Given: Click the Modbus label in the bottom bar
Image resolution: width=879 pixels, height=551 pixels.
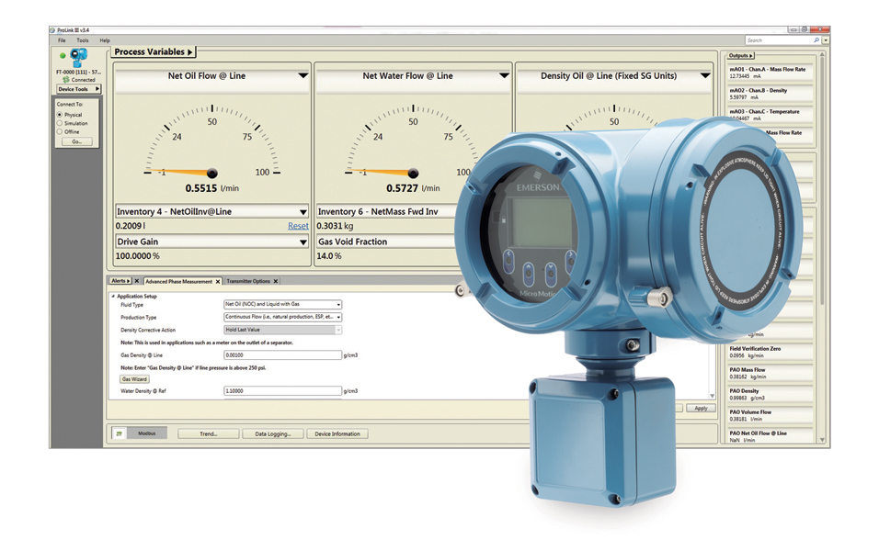Looking at the screenshot, I should coord(147,433).
